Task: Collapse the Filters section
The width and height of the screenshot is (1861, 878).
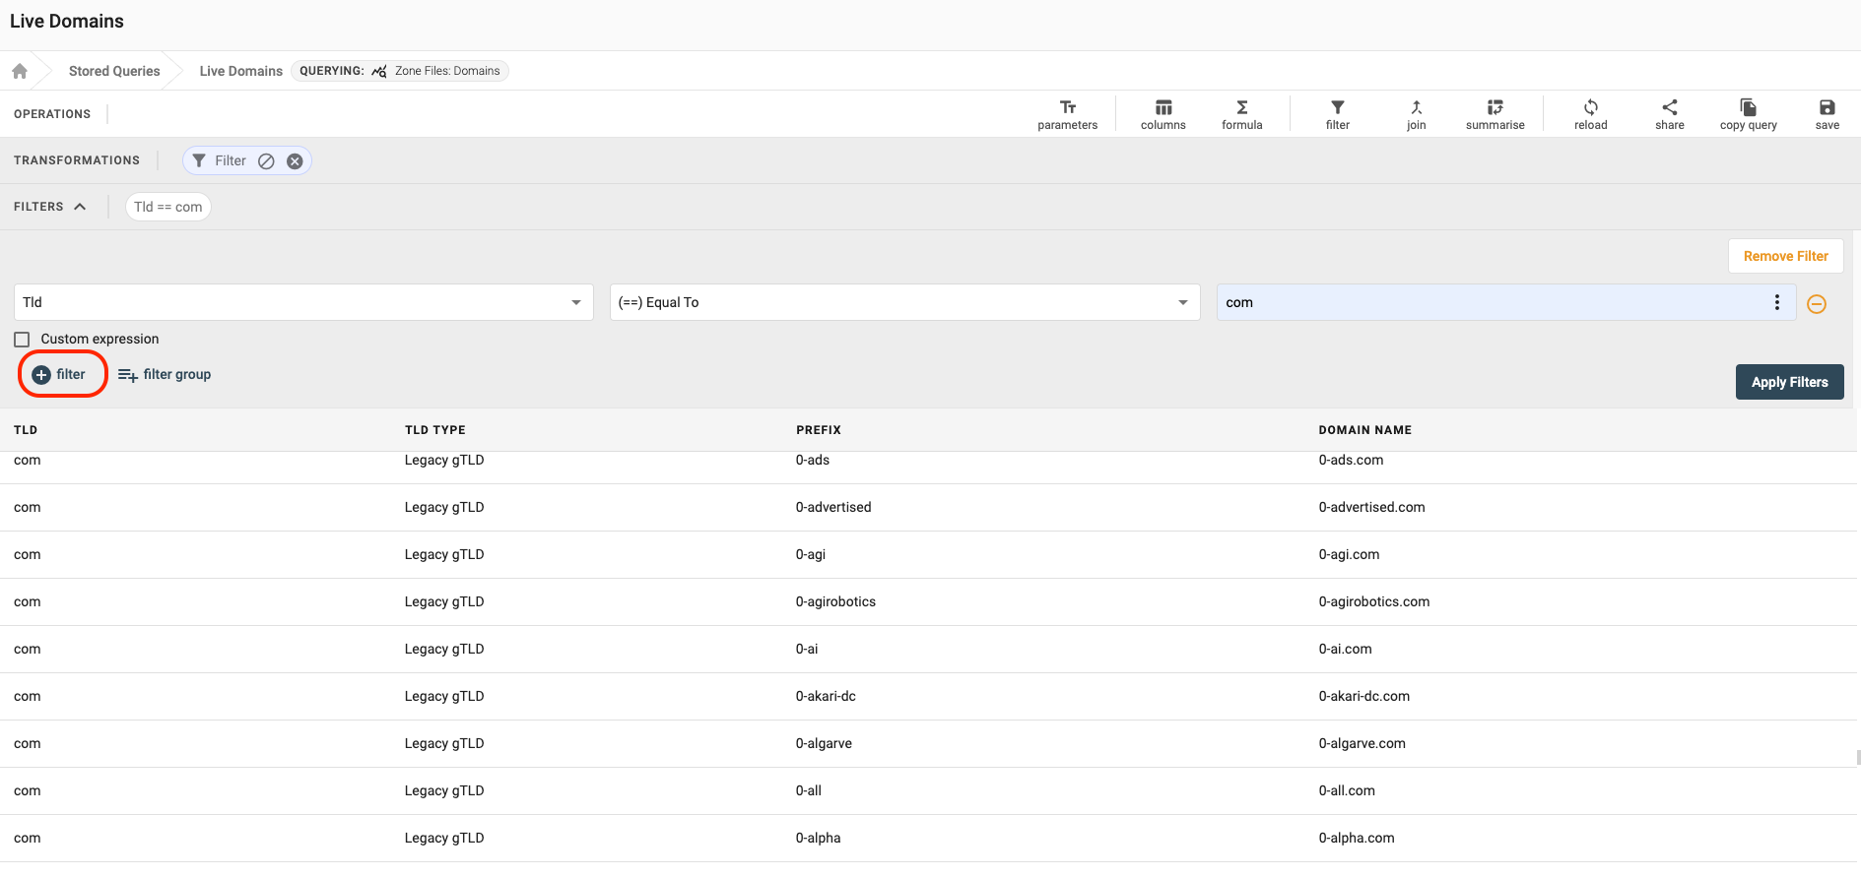Action: tap(80, 207)
